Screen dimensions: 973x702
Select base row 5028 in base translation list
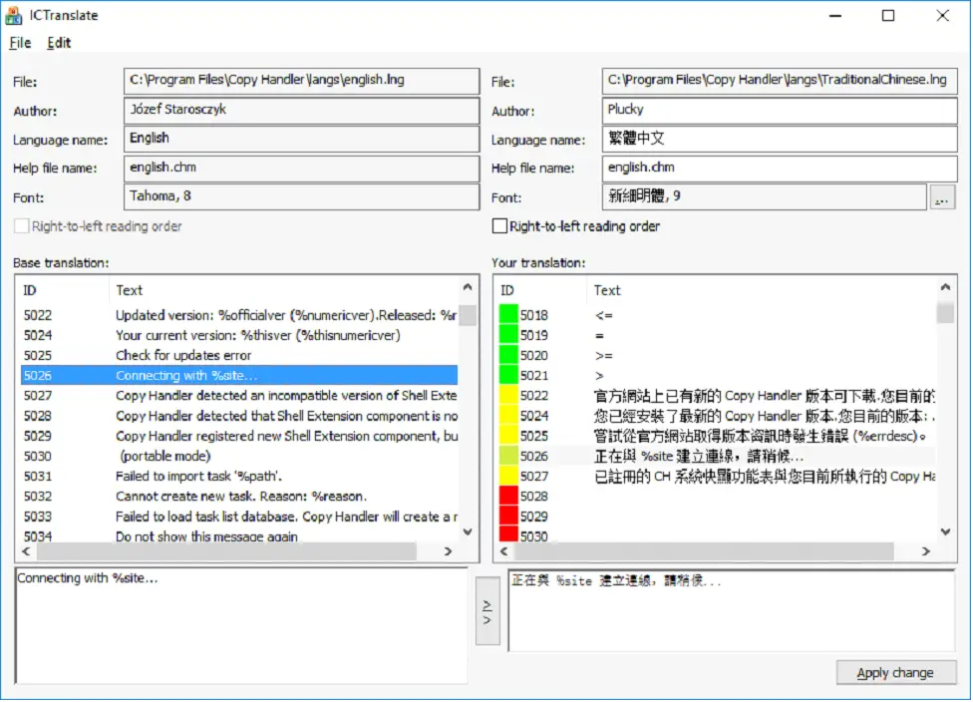pyautogui.click(x=239, y=415)
